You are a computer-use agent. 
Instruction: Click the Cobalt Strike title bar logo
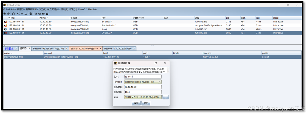[x=5, y=5]
